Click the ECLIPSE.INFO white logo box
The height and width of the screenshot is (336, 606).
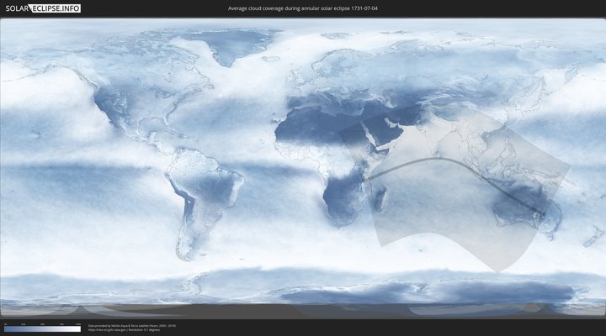57,8
